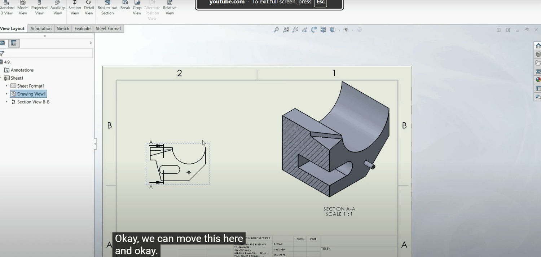Toggle the FeatureManager filter funnel
Viewport: 541px width, 257px height.
(2, 54)
